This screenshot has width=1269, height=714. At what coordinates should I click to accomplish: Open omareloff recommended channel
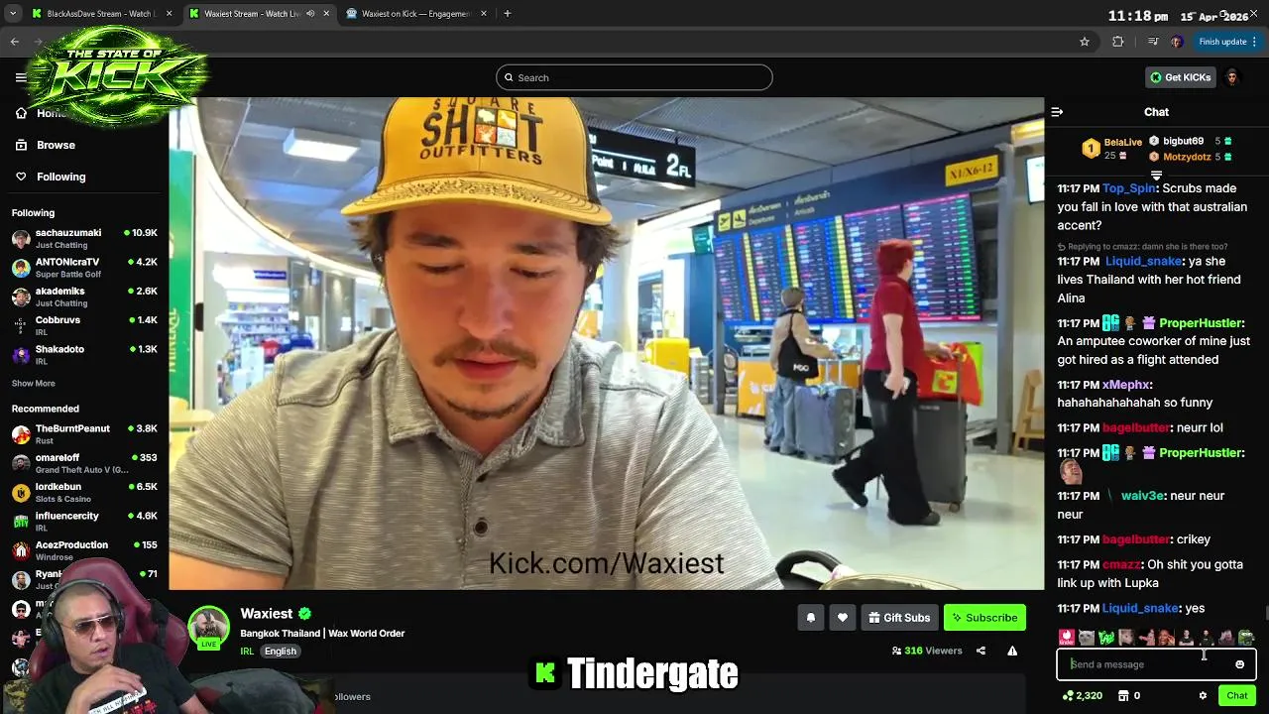(x=84, y=463)
